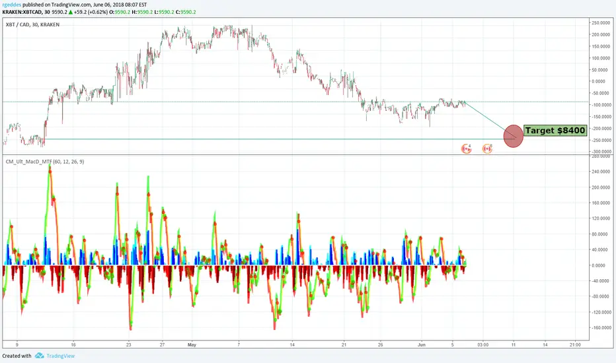Click the 'Jun' label on the time axis
The height and width of the screenshot is (363, 616).
coord(422,345)
